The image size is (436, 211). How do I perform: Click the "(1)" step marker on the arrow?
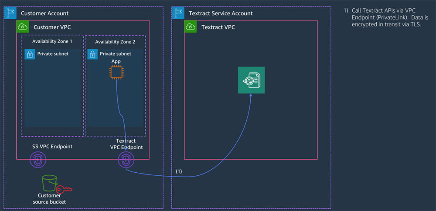[179, 171]
